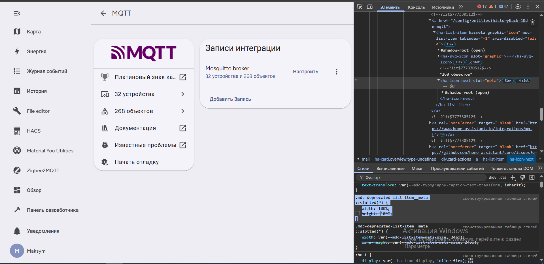Open three-dot menu for Mosquitto broker
Image resolution: width=544 pixels, height=264 pixels.
pos(336,72)
